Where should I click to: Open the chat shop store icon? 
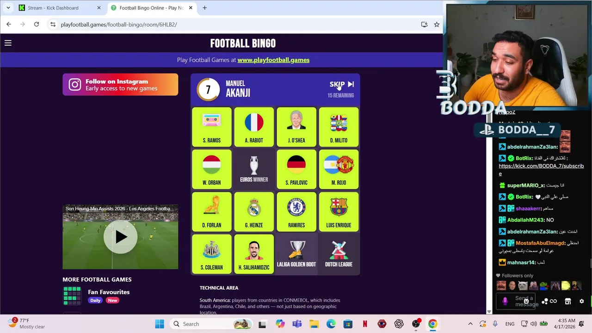(x=568, y=302)
